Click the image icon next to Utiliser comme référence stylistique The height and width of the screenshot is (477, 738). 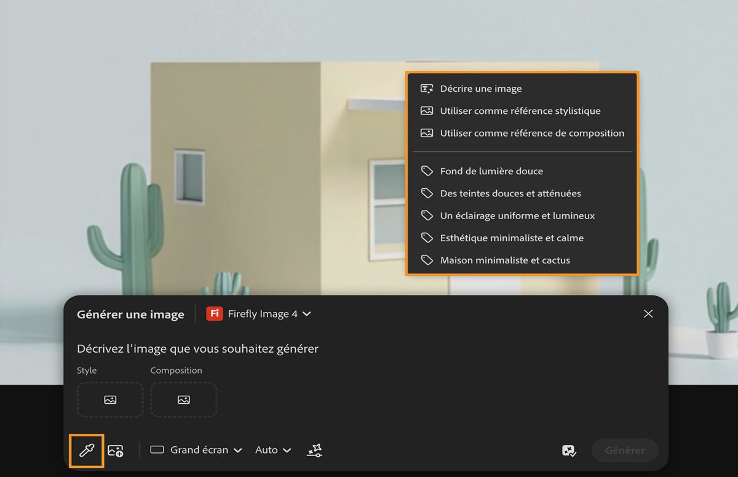(x=426, y=111)
